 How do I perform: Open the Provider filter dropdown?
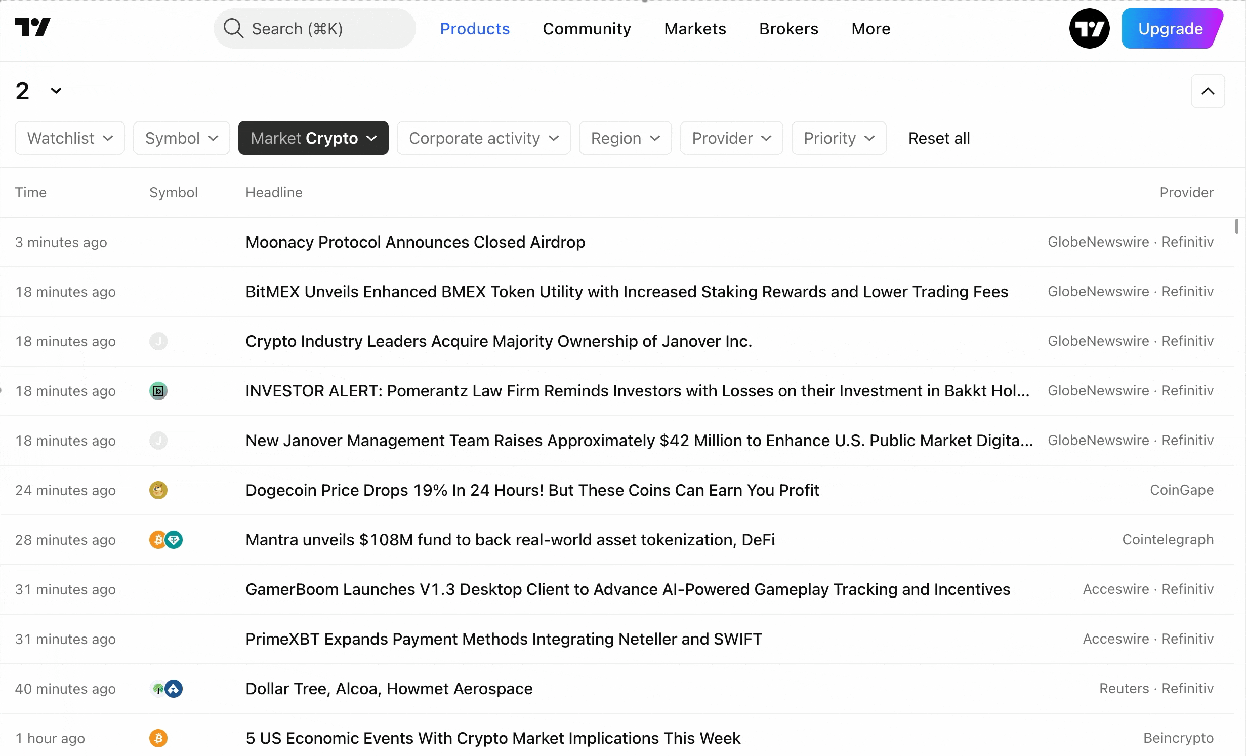pyautogui.click(x=731, y=138)
